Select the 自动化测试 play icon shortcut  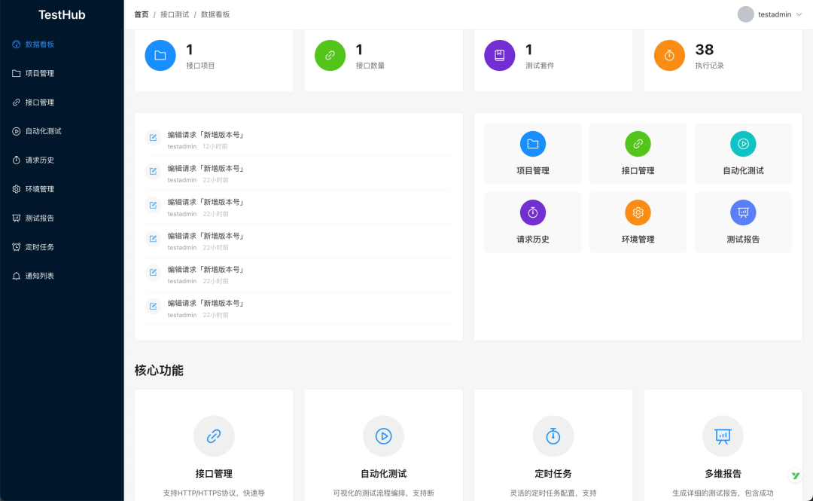click(x=743, y=144)
